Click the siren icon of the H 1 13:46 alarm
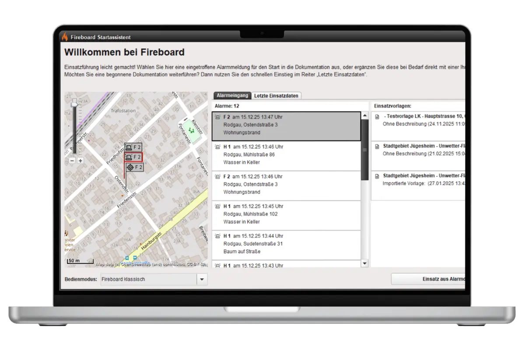 (217, 147)
